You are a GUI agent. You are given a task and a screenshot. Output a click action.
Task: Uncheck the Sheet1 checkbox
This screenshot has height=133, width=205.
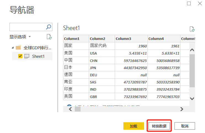point(20,56)
